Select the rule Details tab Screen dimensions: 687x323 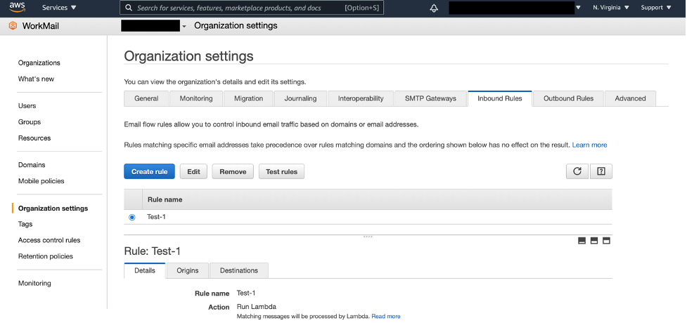click(145, 270)
